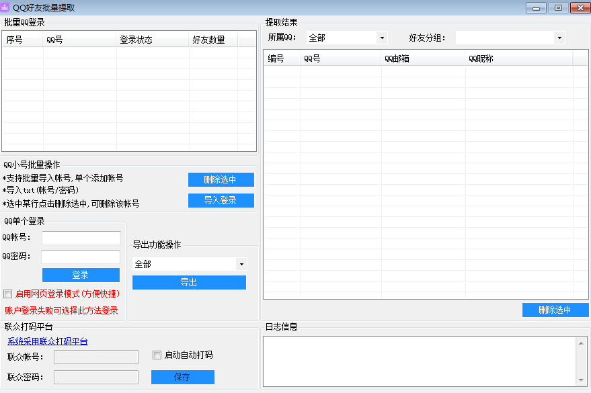Expand the 好友分组 dropdown
Viewport: 591px width, 393px height.
510,38
